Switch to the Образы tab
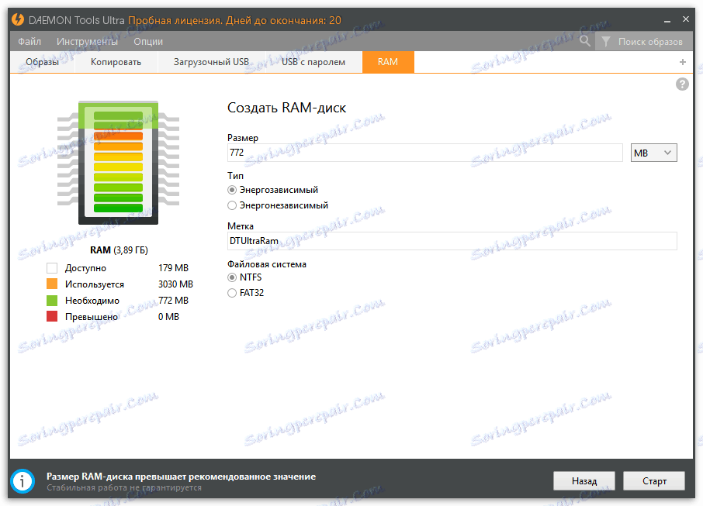 point(42,62)
